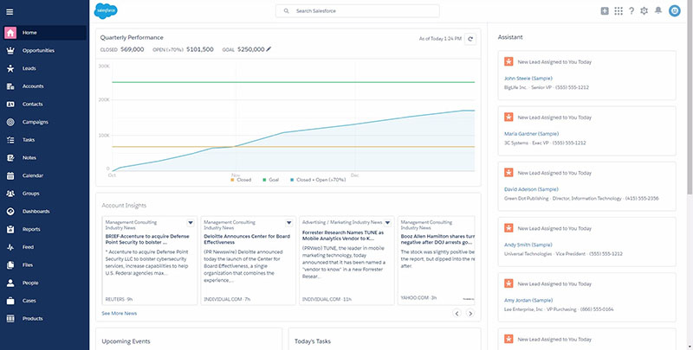
Task: Click the Calendar icon in sidebar
Action: coord(10,175)
